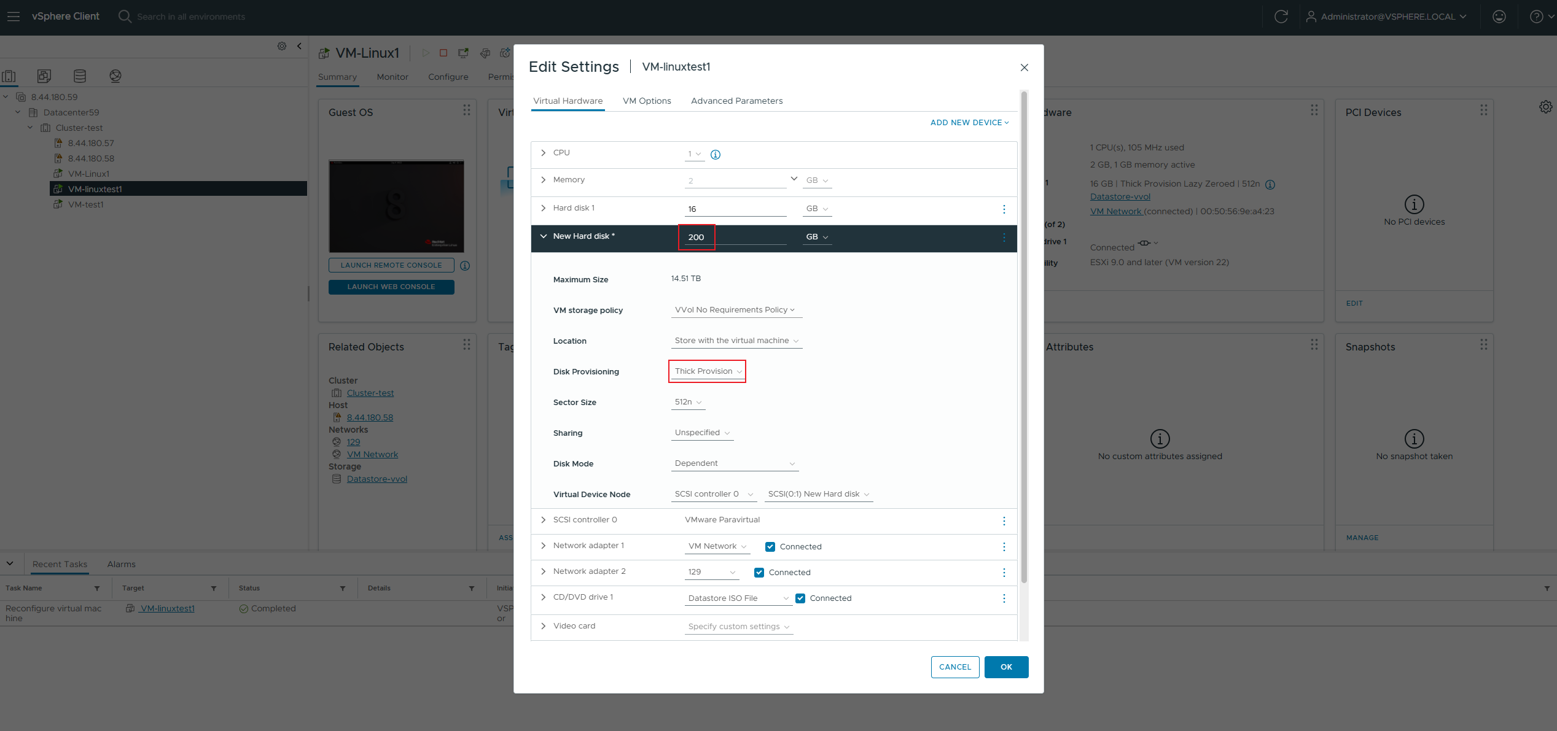Screen dimensions: 1557x731
Task: Open the Sharing Unspecified dropdown
Action: pyautogui.click(x=702, y=433)
